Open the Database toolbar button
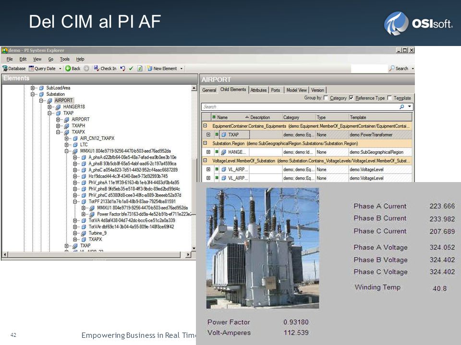 click(14, 69)
